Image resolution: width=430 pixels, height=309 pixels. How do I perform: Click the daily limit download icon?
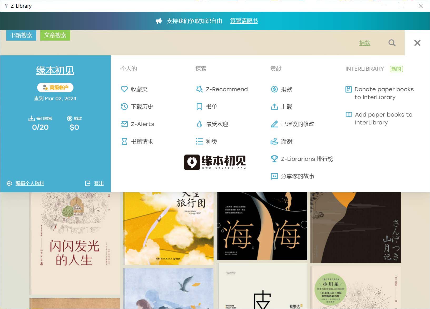[x=32, y=118]
